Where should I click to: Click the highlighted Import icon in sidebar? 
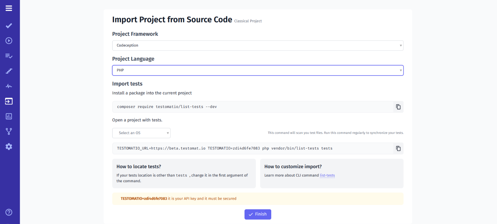(9, 101)
